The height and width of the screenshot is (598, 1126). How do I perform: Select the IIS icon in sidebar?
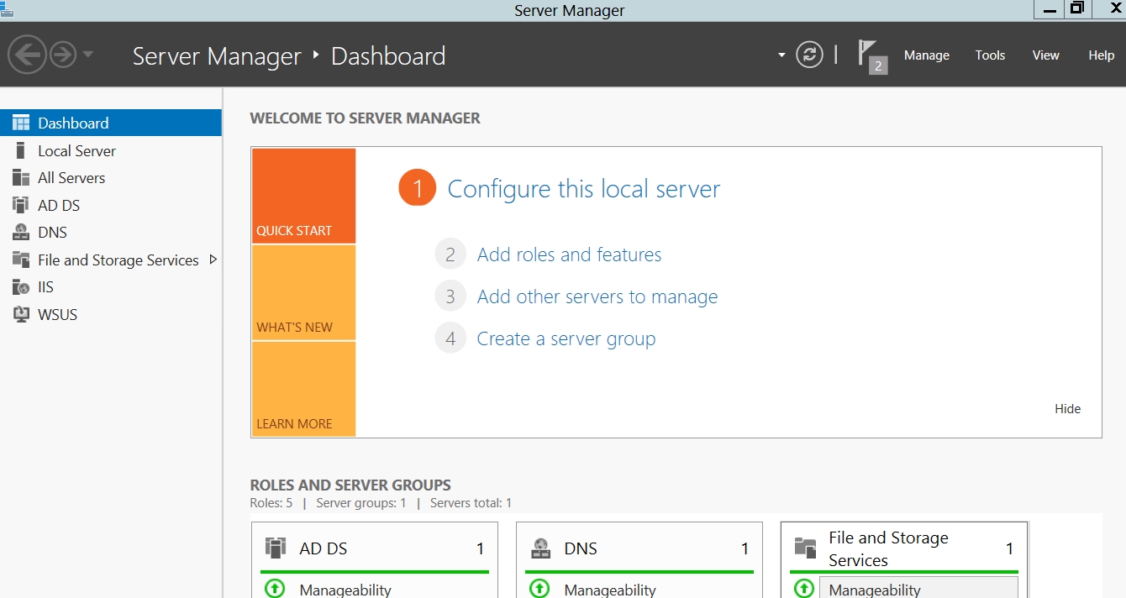click(21, 287)
